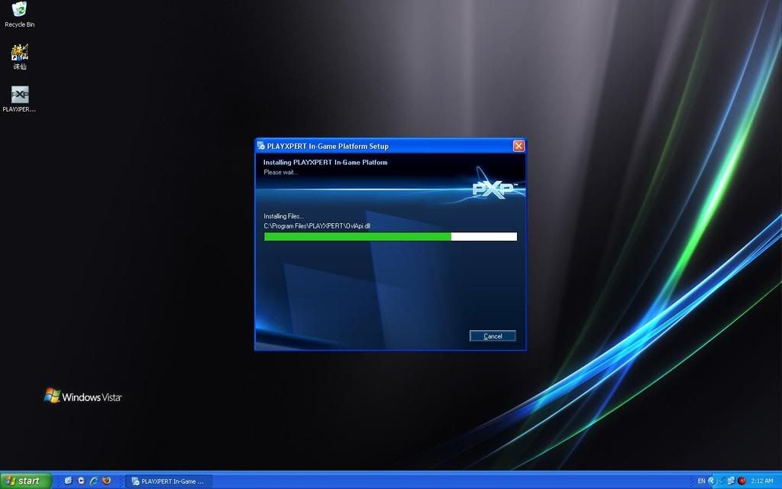Click the OvlApi.dll file path text
Image resolution: width=782 pixels, height=489 pixels.
[317, 226]
